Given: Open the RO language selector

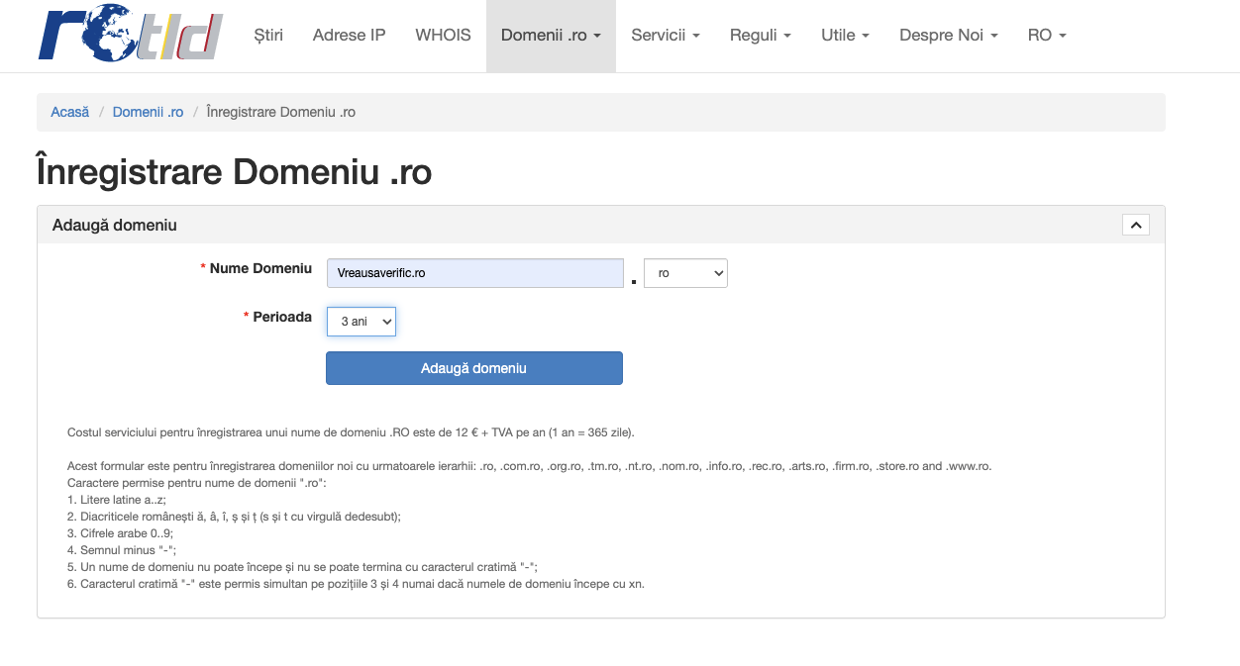Looking at the screenshot, I should (x=1047, y=35).
